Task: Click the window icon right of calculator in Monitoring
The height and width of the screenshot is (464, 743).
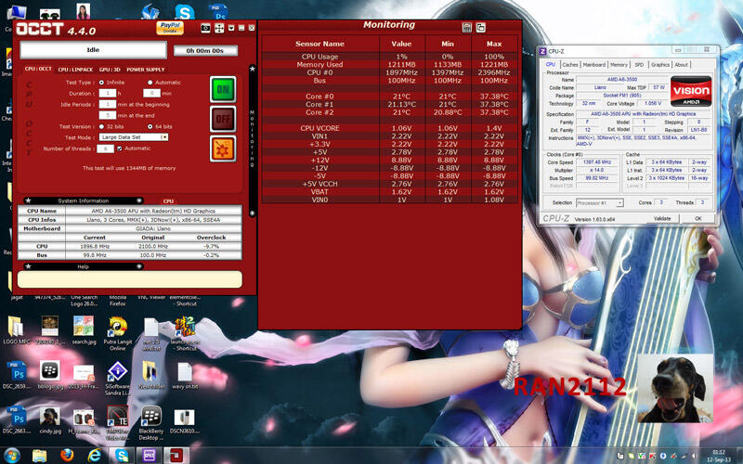Action: 480,28
